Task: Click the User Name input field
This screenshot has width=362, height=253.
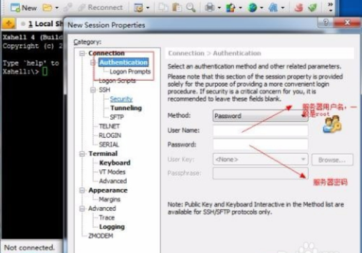Action: 260,131
